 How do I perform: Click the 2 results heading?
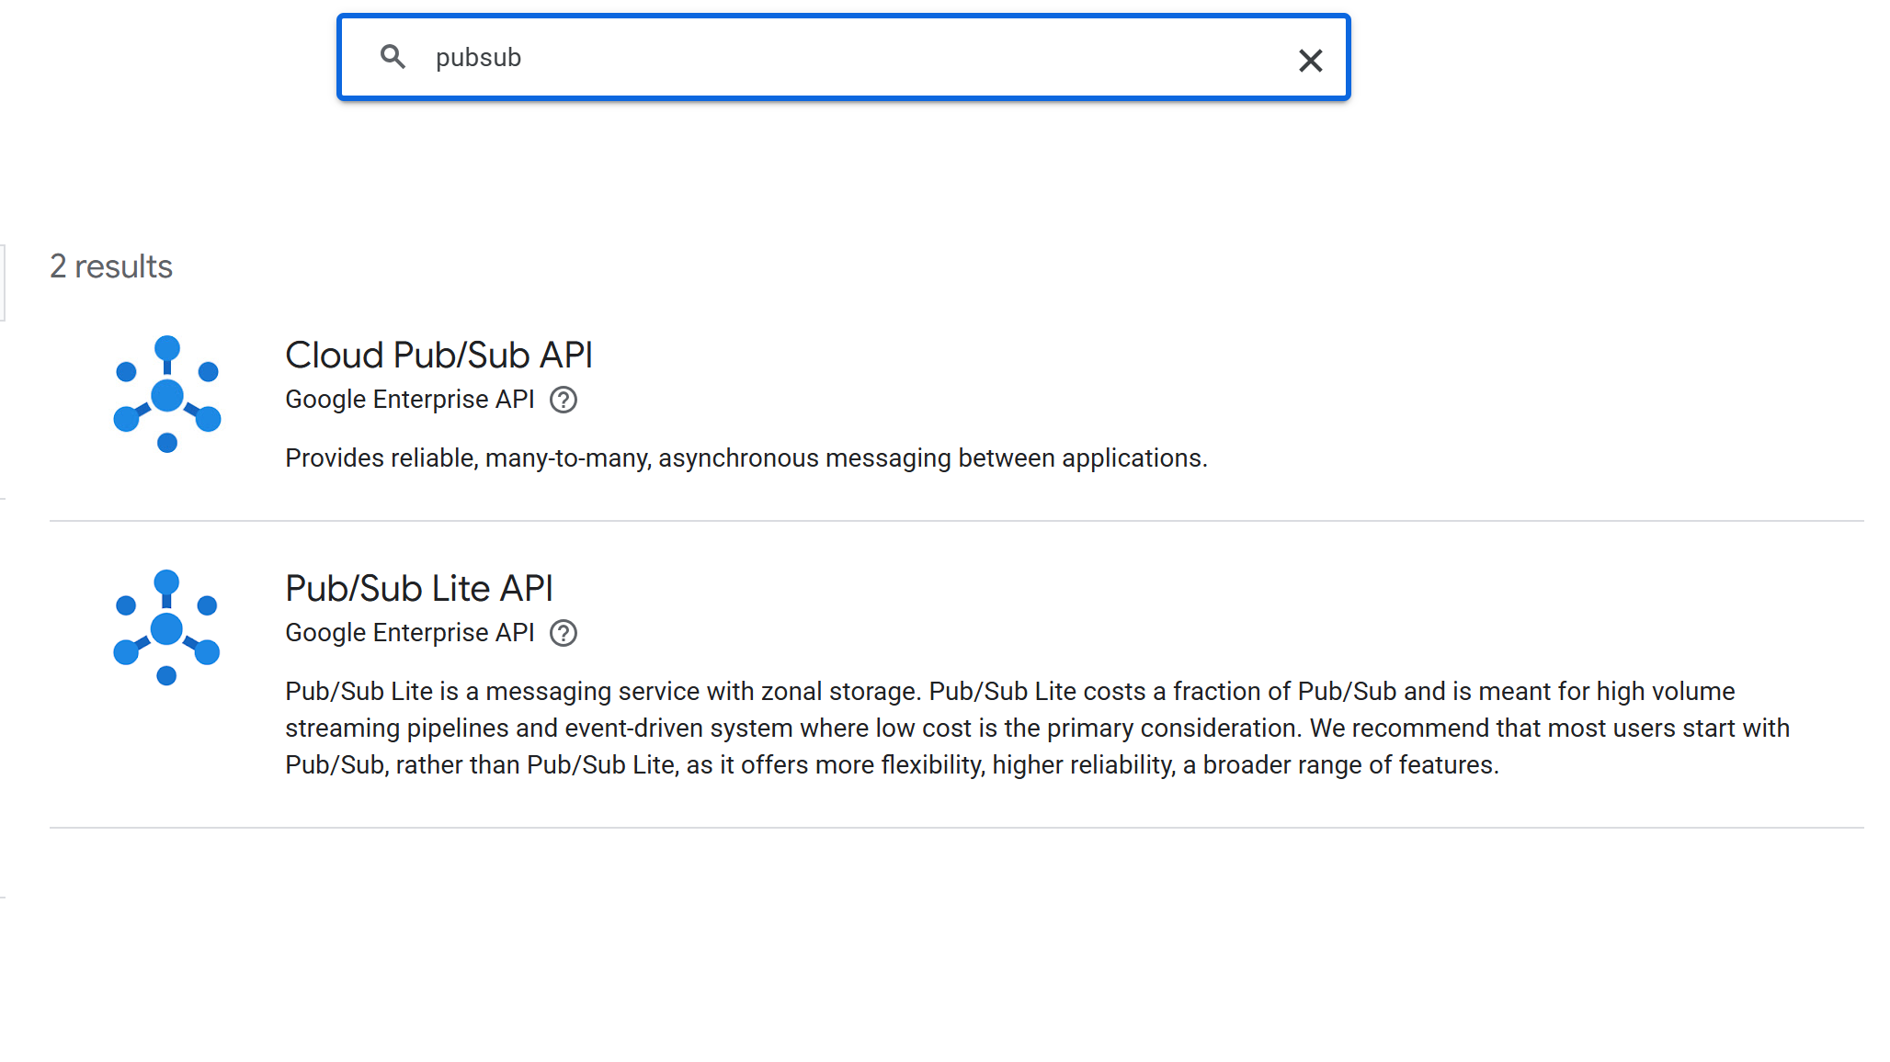[x=111, y=266]
